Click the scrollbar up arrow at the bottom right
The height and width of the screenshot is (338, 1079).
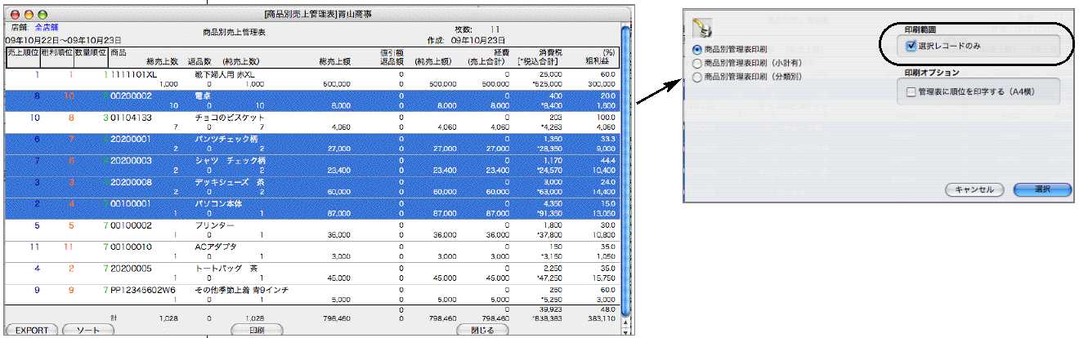click(x=625, y=323)
